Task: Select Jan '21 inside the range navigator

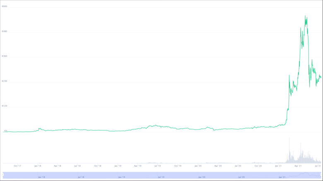Action: pos(282,177)
